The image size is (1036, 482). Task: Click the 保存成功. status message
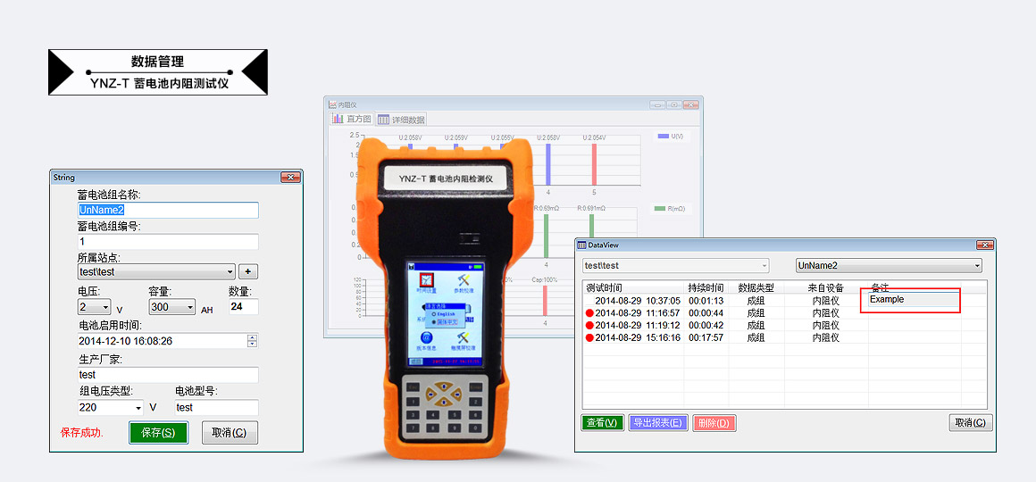[x=82, y=433]
